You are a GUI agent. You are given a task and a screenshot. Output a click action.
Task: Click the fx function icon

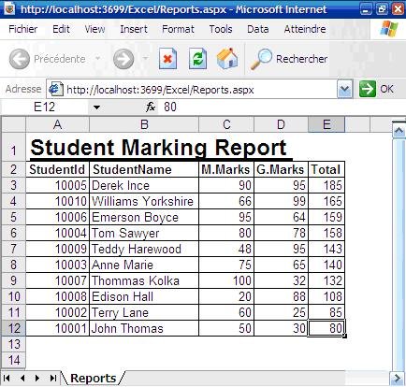(x=151, y=107)
